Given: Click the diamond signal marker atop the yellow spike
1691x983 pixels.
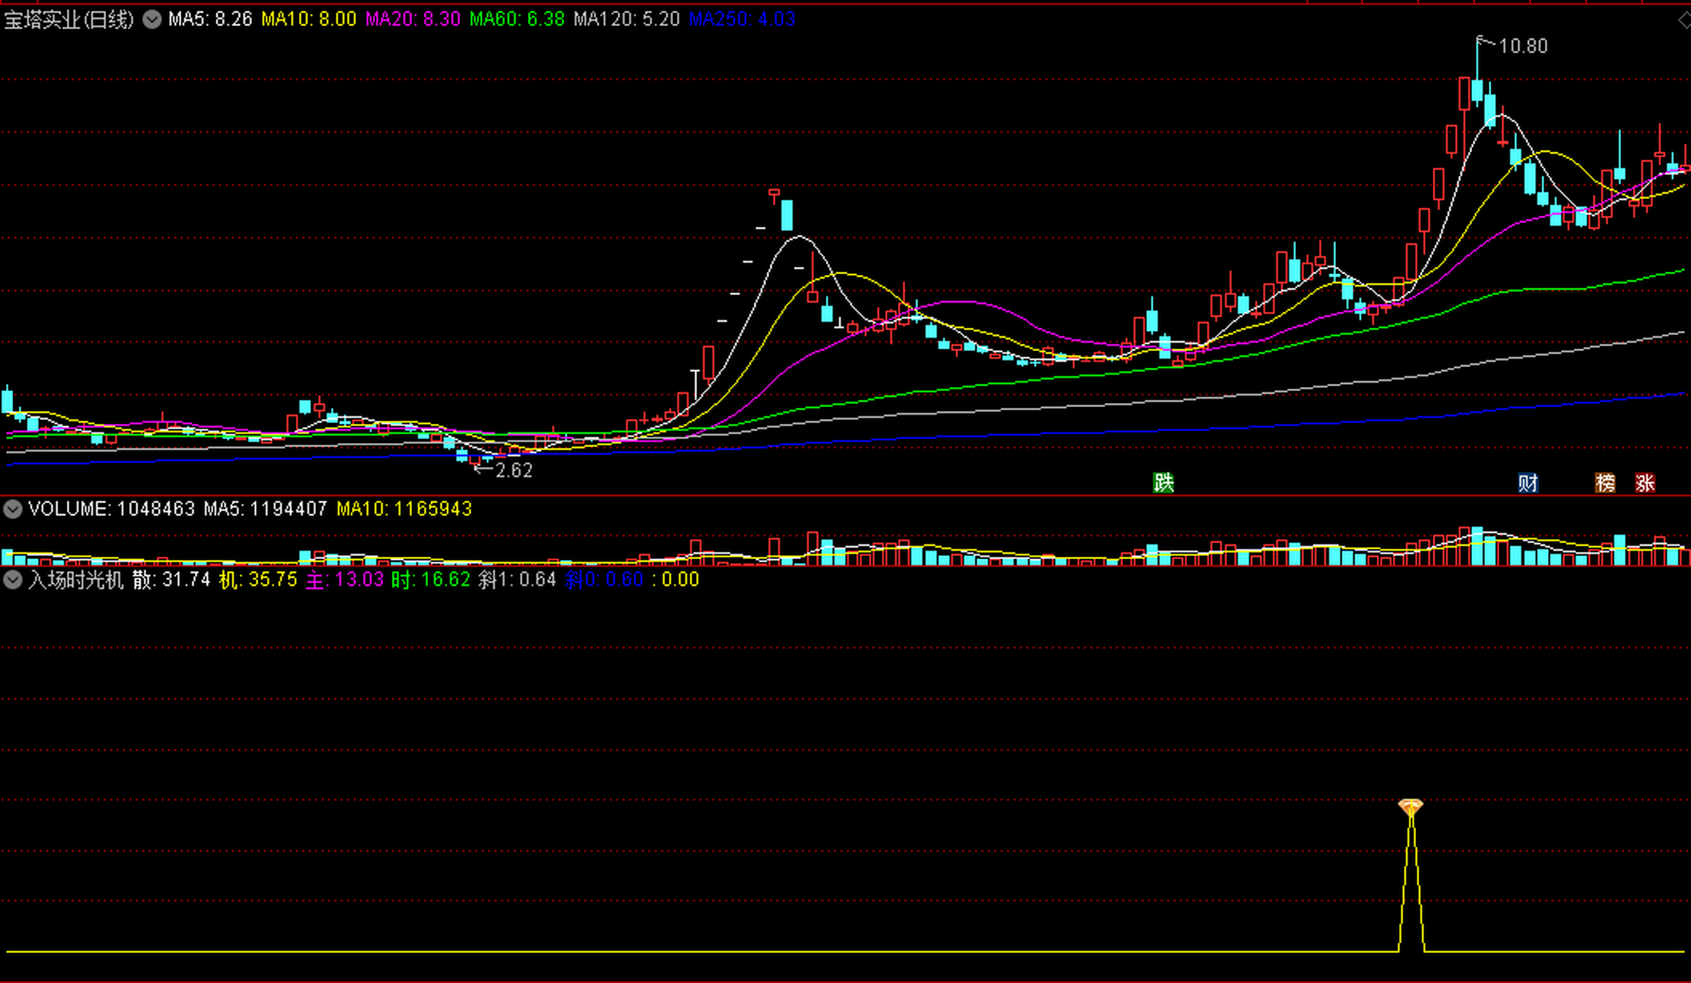Looking at the screenshot, I should pyautogui.click(x=1411, y=807).
